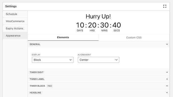Click the 20 hours digit in preview

[x=92, y=25]
